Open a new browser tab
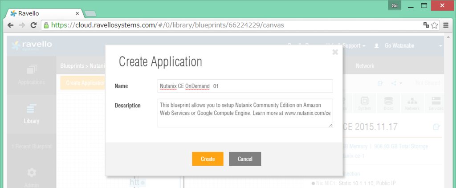456x188 pixels. pyautogui.click(x=90, y=13)
